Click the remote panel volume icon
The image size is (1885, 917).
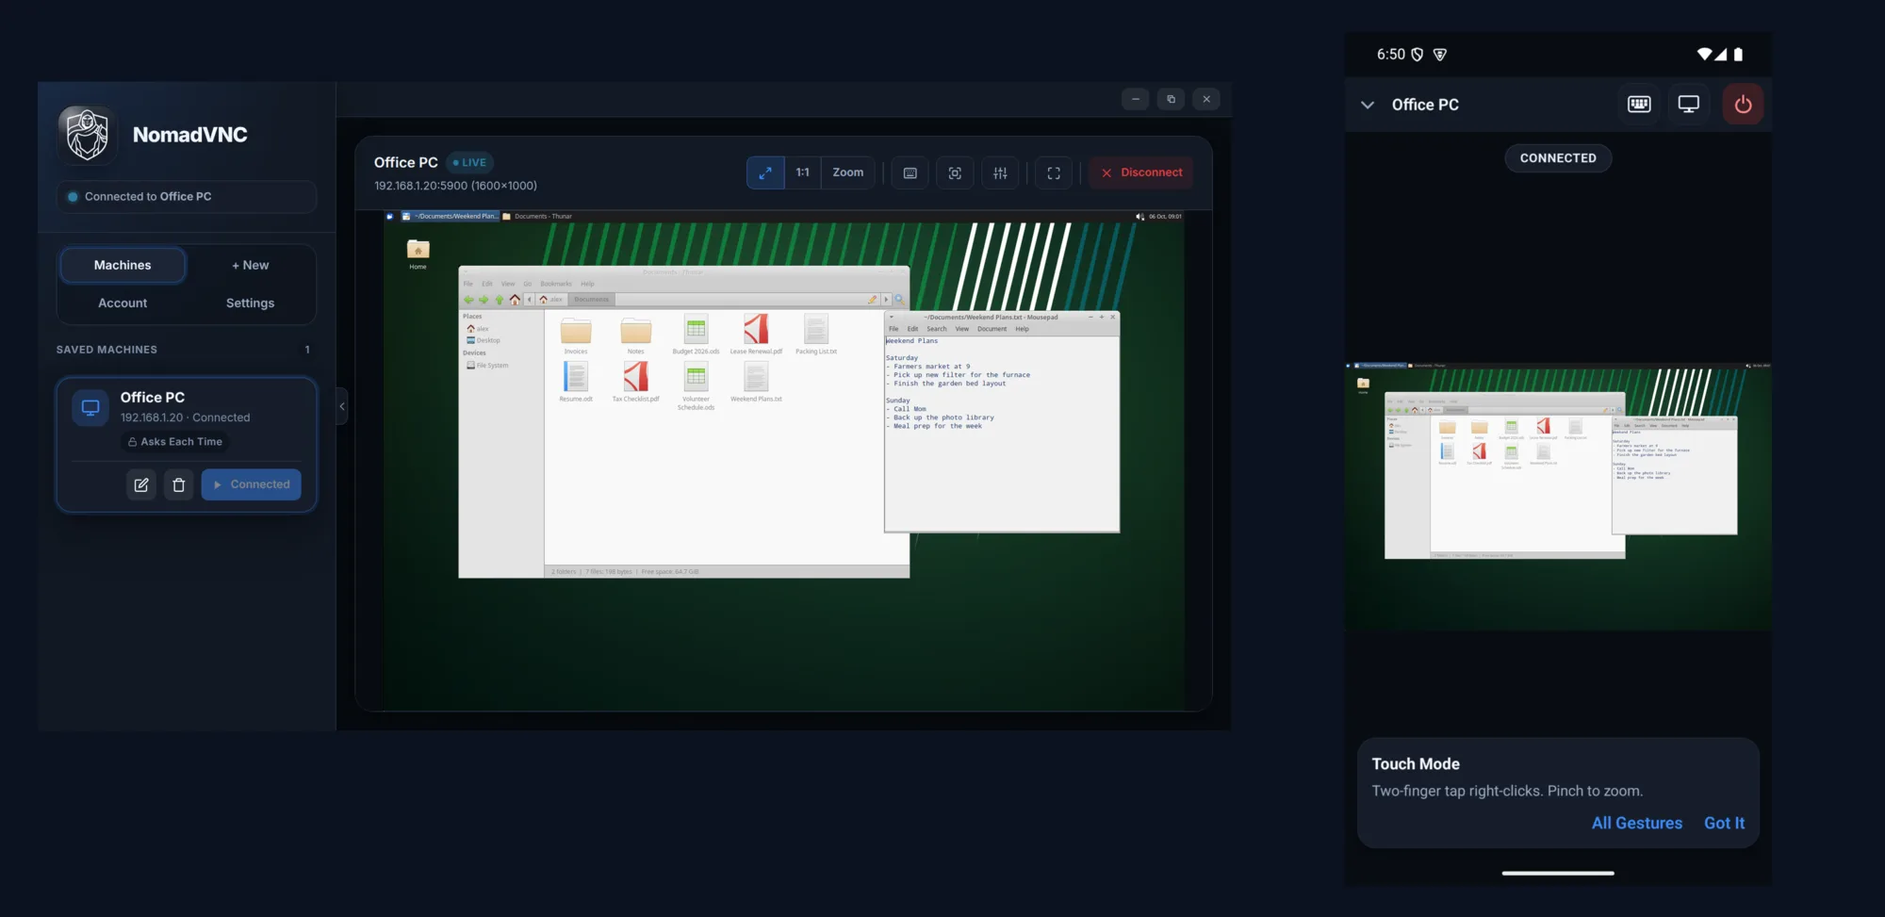pyautogui.click(x=1140, y=217)
